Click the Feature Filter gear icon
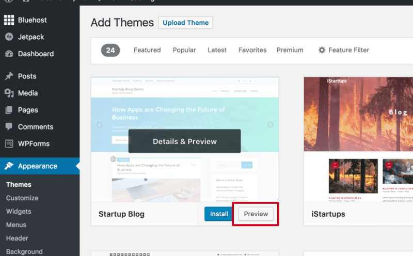413x256 pixels. (322, 50)
